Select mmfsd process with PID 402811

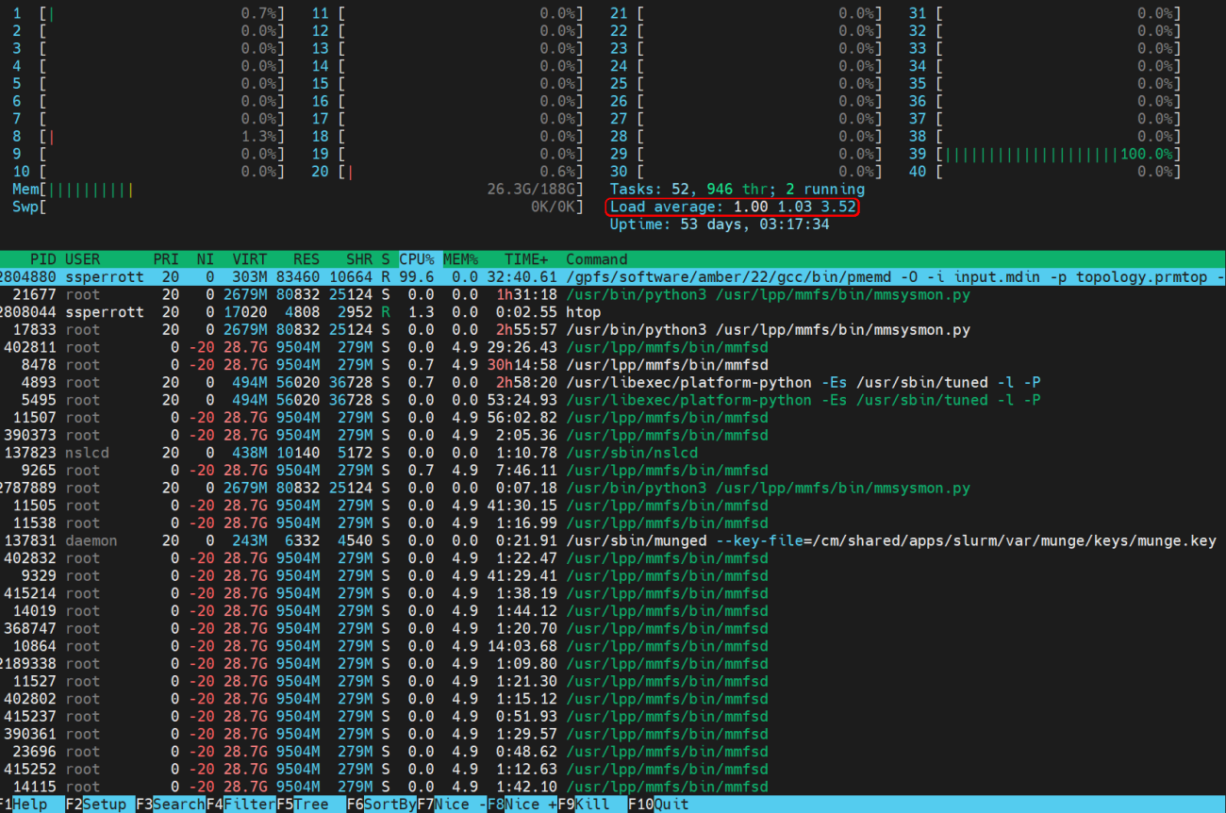(x=613, y=347)
